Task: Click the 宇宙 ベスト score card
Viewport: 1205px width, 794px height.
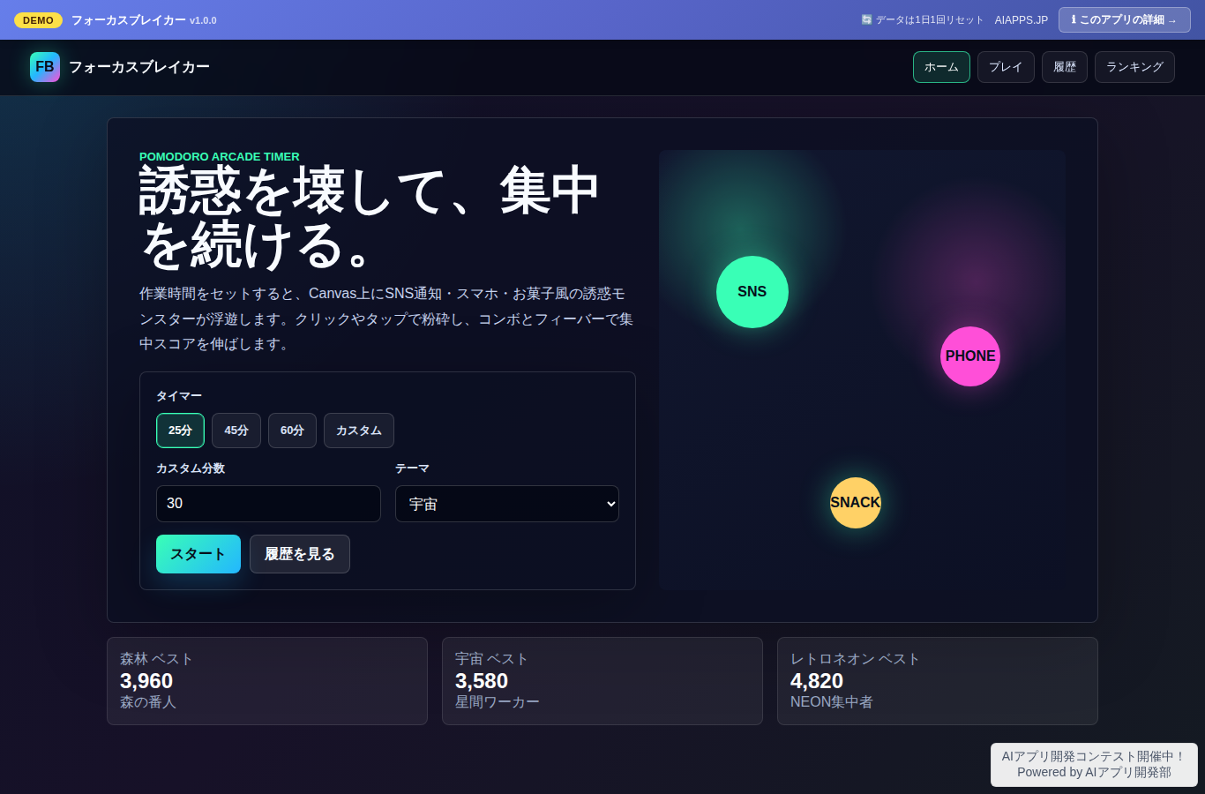Action: click(x=602, y=681)
